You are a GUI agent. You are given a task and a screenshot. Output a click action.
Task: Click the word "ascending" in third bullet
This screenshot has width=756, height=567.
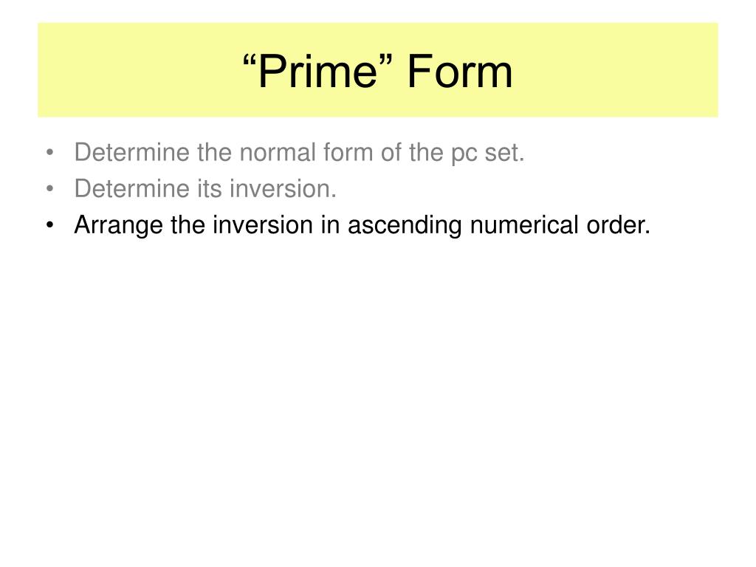click(405, 226)
